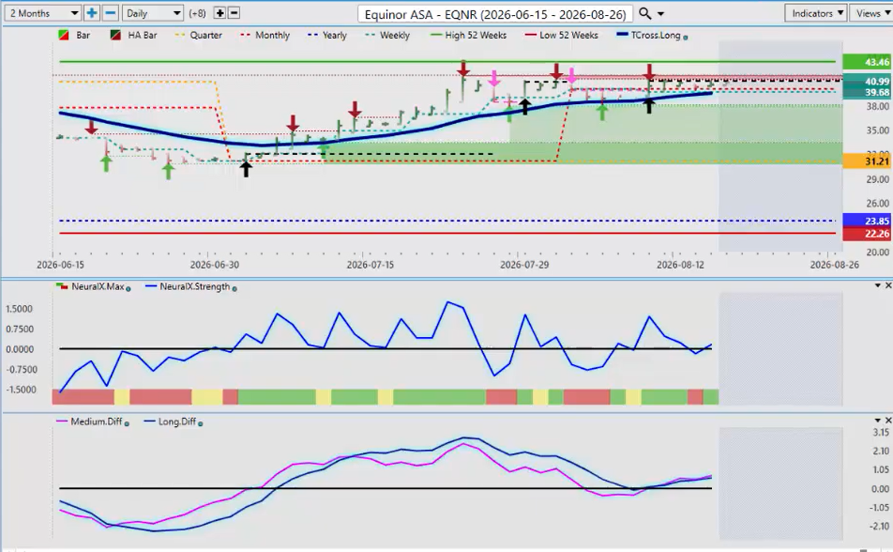Collapse the NeuralX panel with its arrow
This screenshot has height=552, width=893.
pyautogui.click(x=878, y=285)
